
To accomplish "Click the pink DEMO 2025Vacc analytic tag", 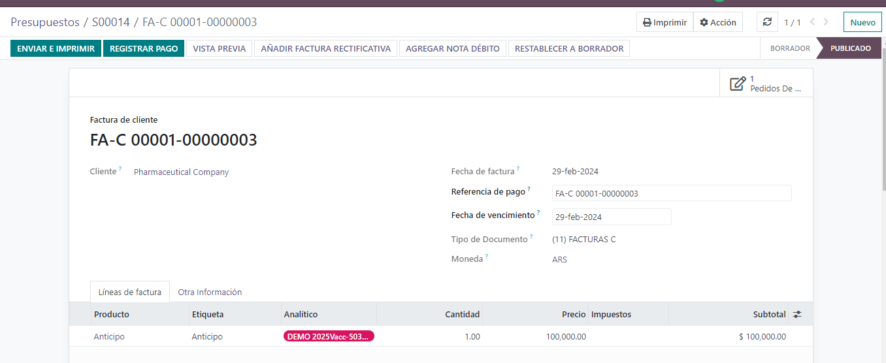I will coord(329,336).
